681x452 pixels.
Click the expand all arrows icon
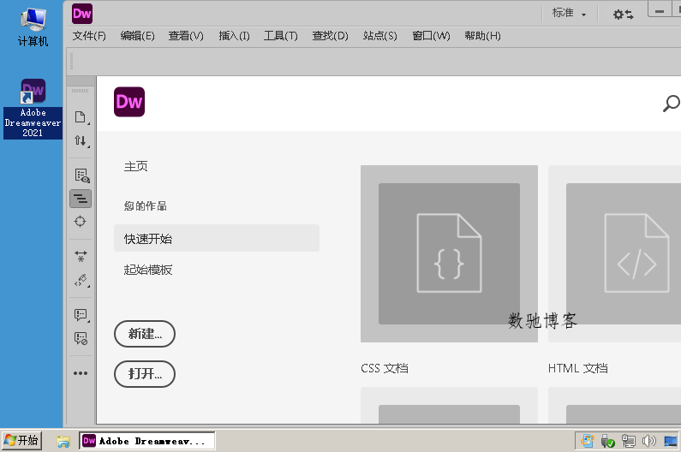click(x=81, y=256)
